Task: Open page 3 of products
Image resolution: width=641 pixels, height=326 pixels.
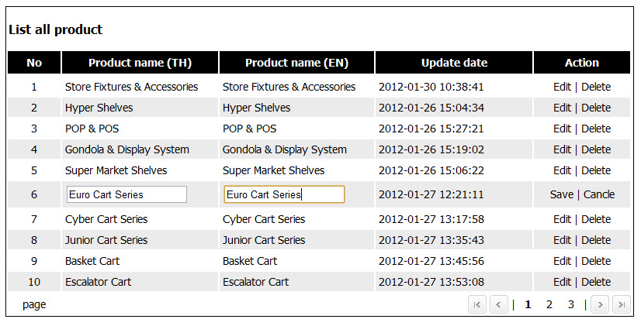Action: [x=570, y=305]
